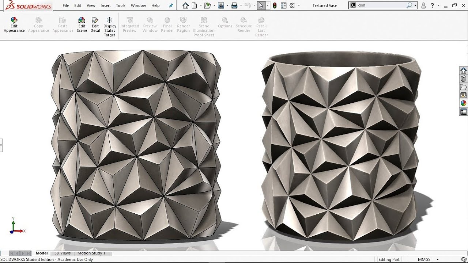This screenshot has height=263, width=468.
Task: Click the Home icon in top toolbar
Action: tap(186, 5)
